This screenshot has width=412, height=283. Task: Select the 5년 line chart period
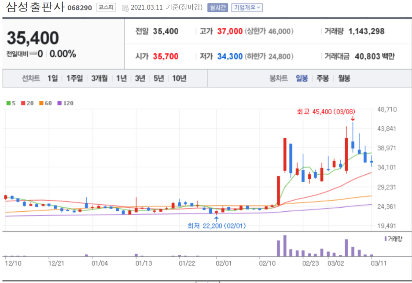click(x=159, y=78)
